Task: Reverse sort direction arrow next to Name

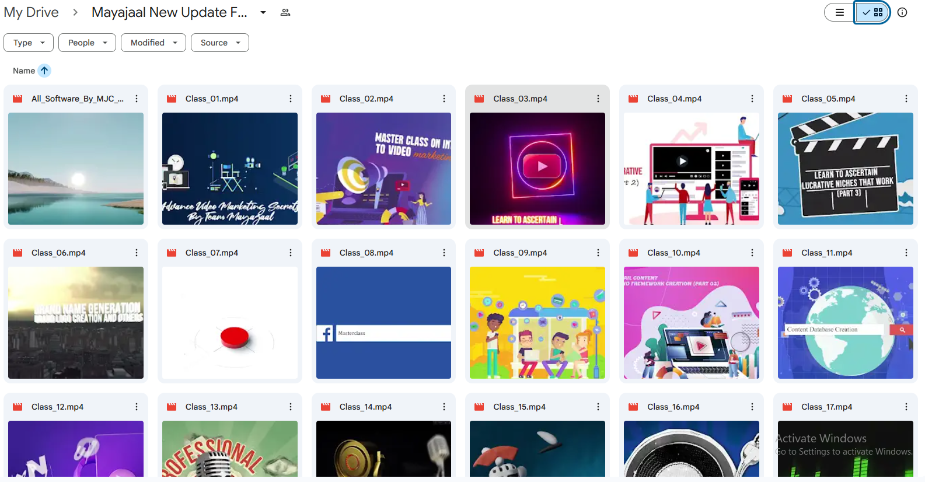Action: pyautogui.click(x=44, y=71)
